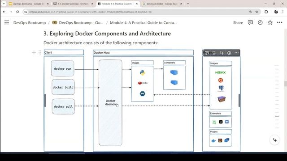The width and height of the screenshot is (287, 161).
Task: Open DevOps Bootcamp - Ou... breadcrumb
Action: (78, 23)
